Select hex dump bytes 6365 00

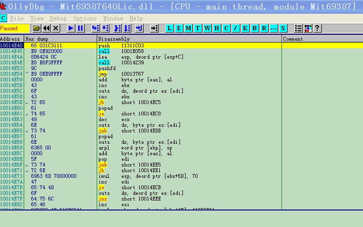click(x=41, y=148)
